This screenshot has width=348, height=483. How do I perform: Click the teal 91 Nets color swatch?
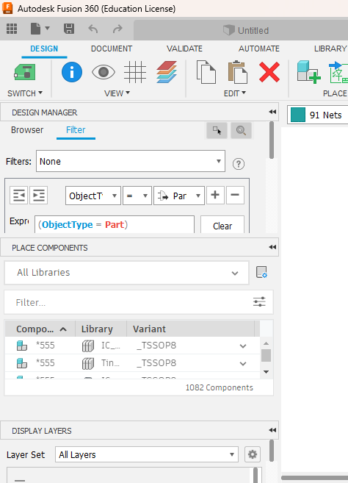point(298,115)
